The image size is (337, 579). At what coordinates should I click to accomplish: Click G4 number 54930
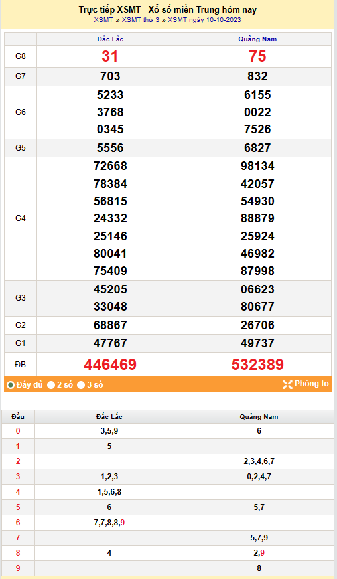click(257, 201)
